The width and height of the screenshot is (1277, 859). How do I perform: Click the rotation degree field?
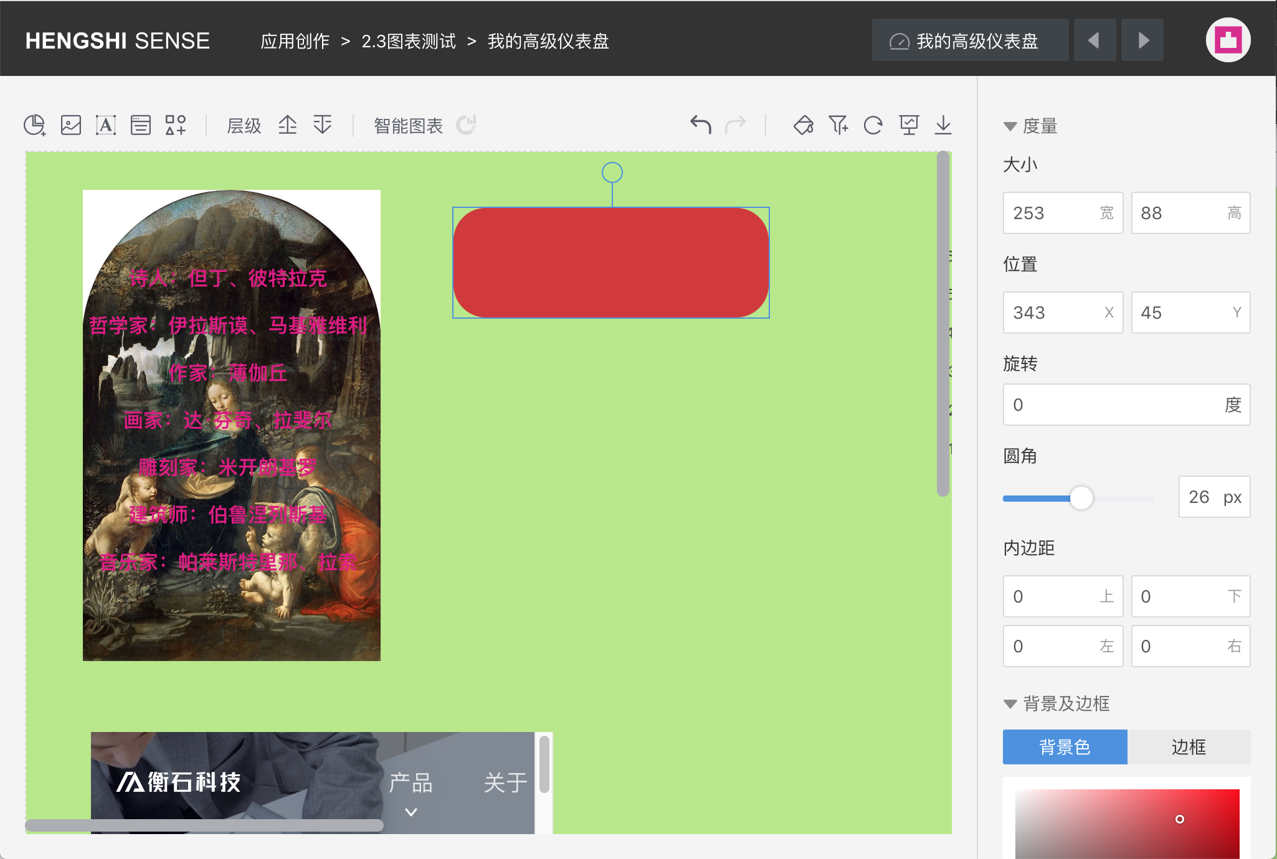pos(1126,405)
